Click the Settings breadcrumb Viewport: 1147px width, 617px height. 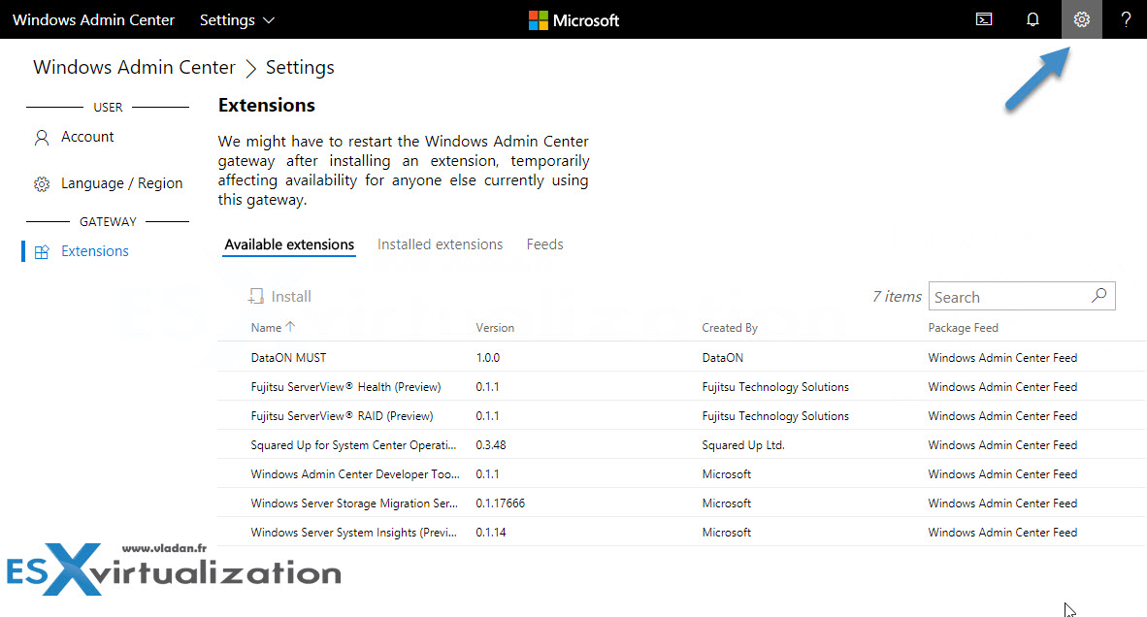300,67
